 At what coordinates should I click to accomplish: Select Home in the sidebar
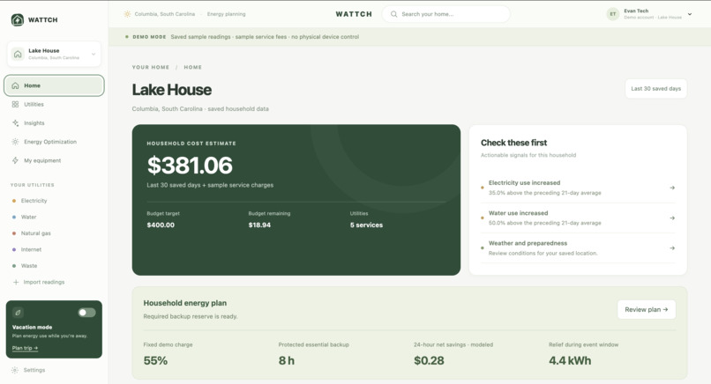pos(54,85)
